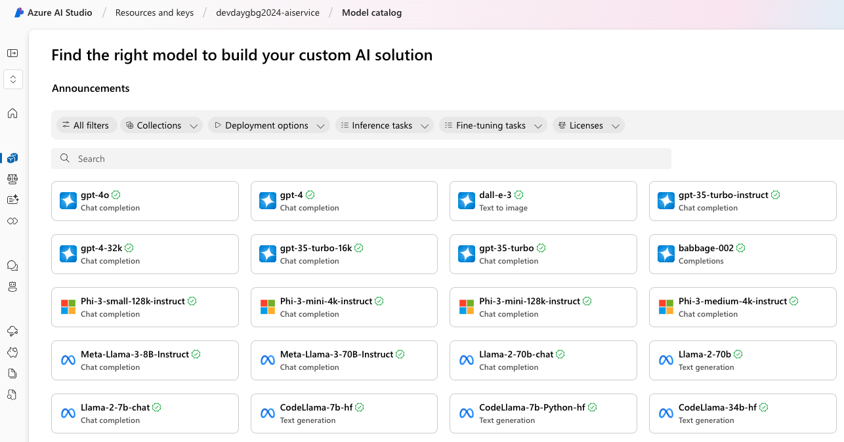Screen dimensions: 844x442
Task: Select the Model catalog cube icon
Action: (12, 158)
